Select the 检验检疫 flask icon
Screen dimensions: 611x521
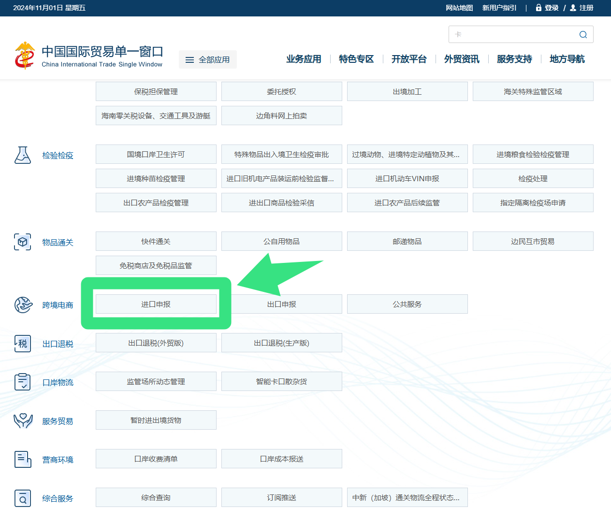pos(23,155)
